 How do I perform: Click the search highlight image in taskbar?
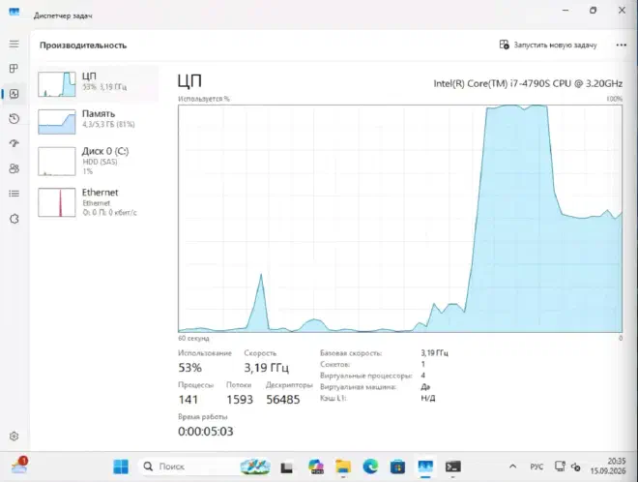coord(255,467)
